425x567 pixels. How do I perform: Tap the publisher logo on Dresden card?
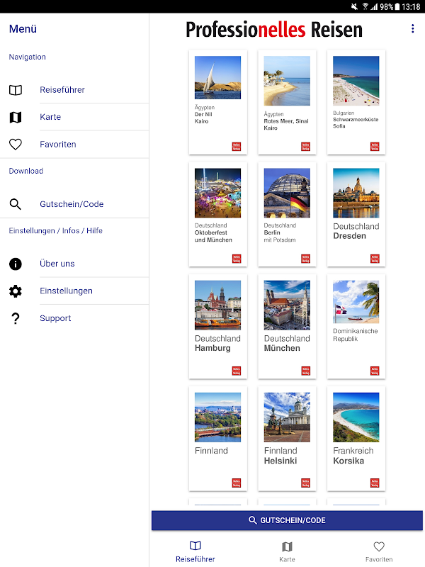coord(375,259)
